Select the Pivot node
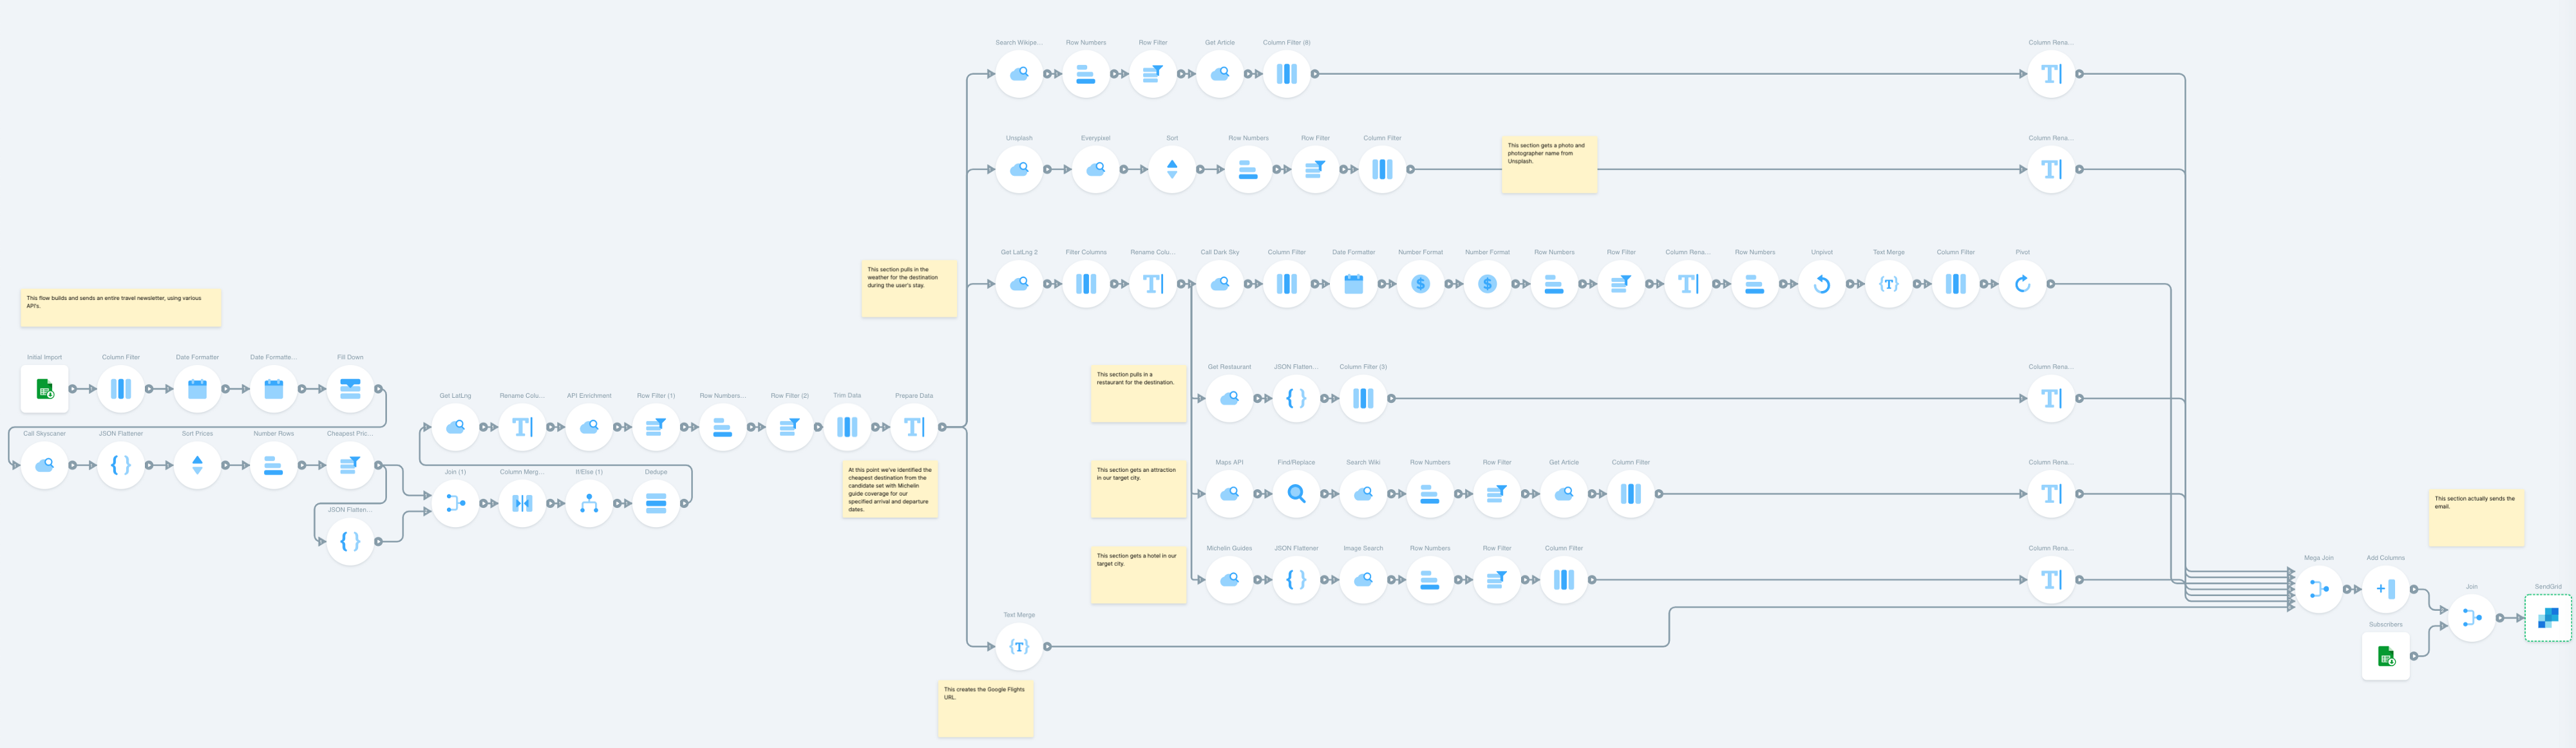Viewport: 2576px width, 748px height. click(2022, 284)
